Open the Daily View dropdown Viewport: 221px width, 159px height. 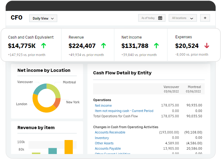(43, 18)
